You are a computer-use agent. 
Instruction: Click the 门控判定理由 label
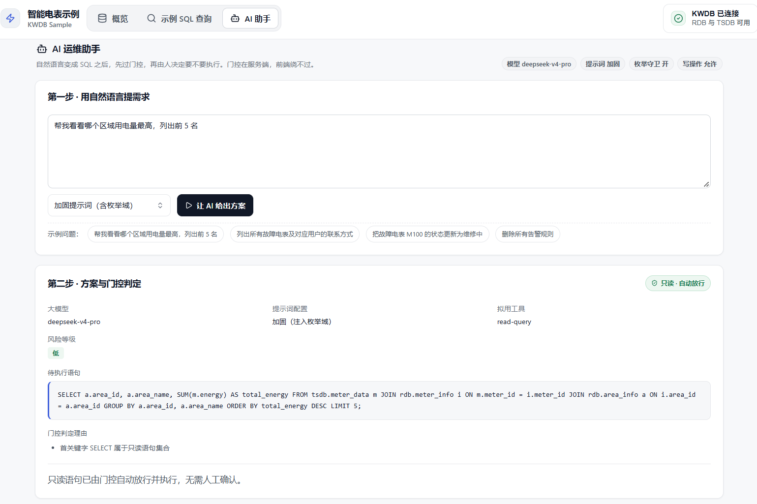click(x=67, y=433)
